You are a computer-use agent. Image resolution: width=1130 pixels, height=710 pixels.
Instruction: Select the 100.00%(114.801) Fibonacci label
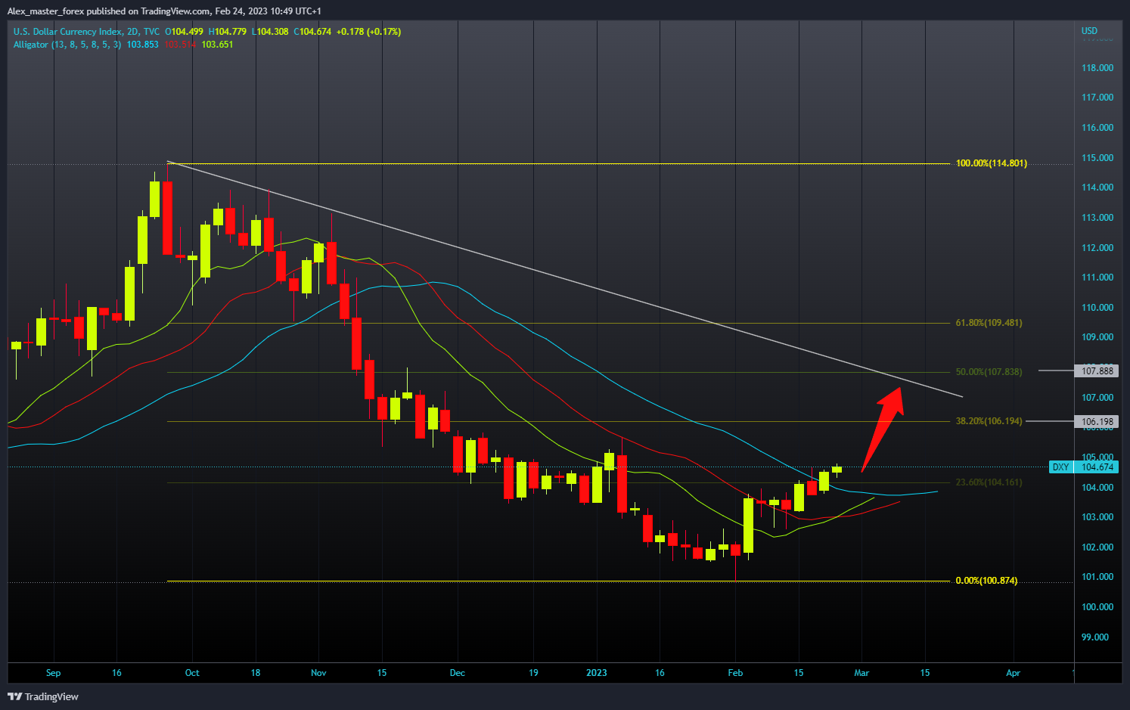[x=992, y=163]
